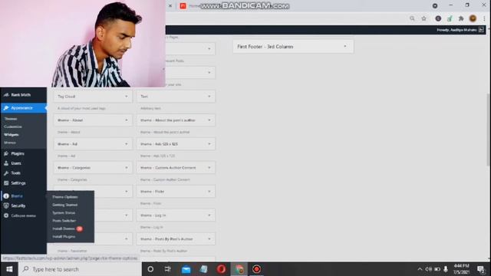Open the Windows notification center
The width and height of the screenshot is (491, 276).
(x=481, y=269)
